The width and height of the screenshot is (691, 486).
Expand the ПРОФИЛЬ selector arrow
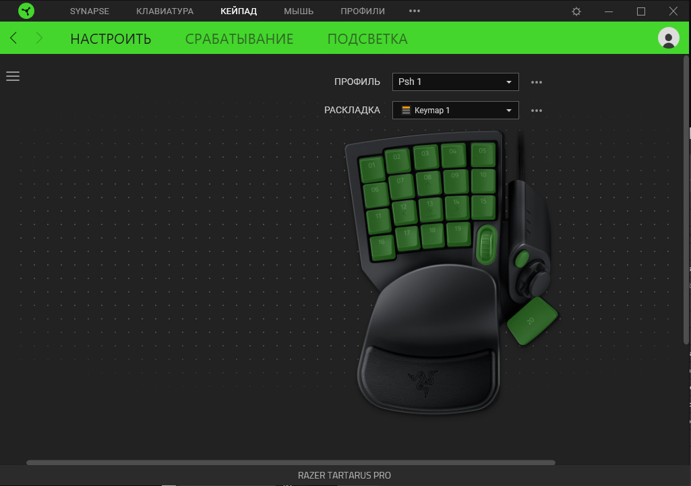510,82
